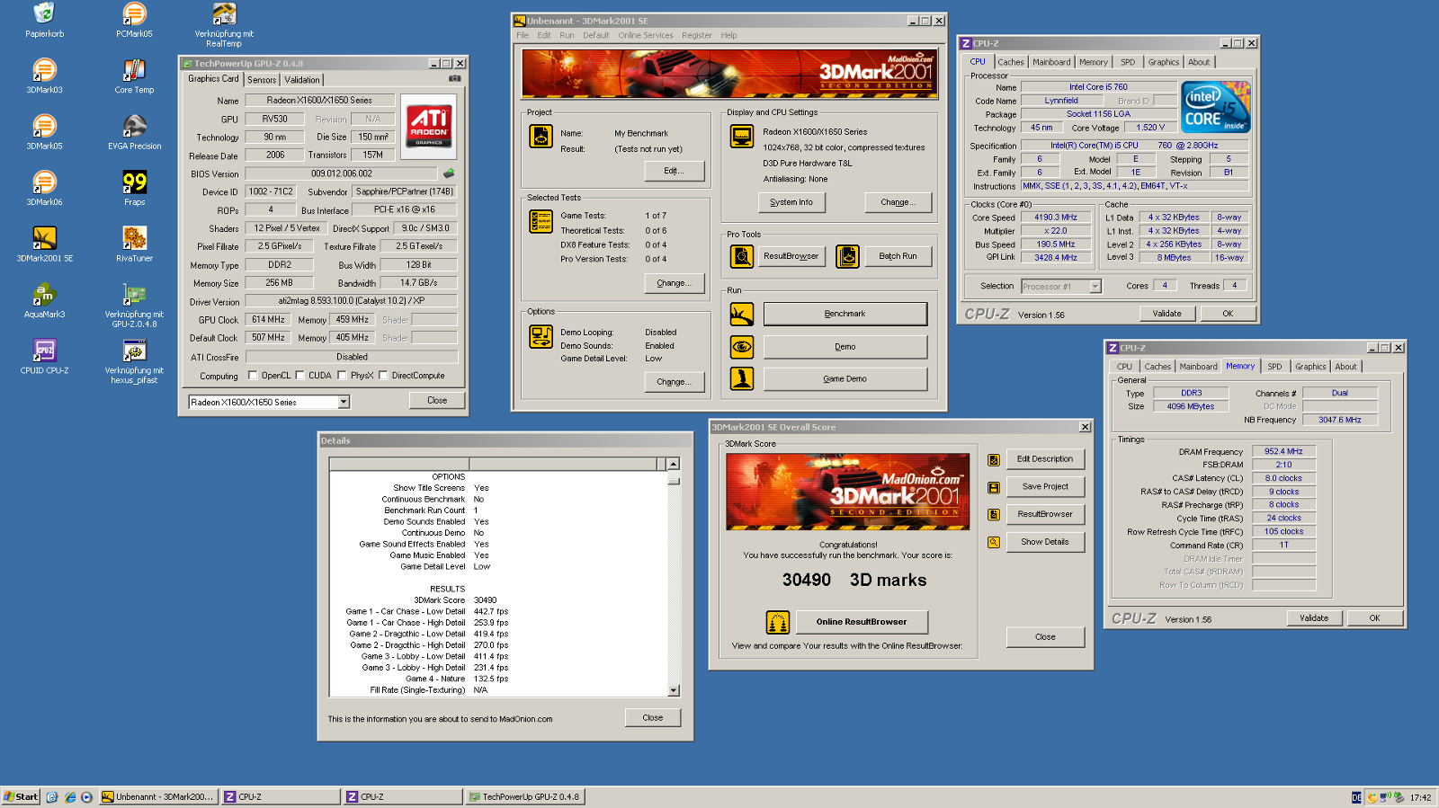Open the File menu in 3DMark2001 SE
The height and width of the screenshot is (808, 1439).
[x=523, y=35]
